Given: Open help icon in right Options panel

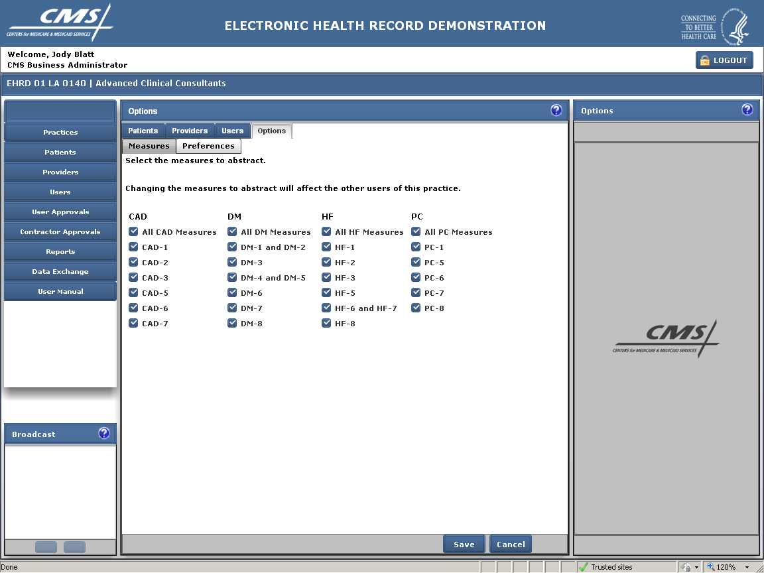Looking at the screenshot, I should [x=747, y=109].
